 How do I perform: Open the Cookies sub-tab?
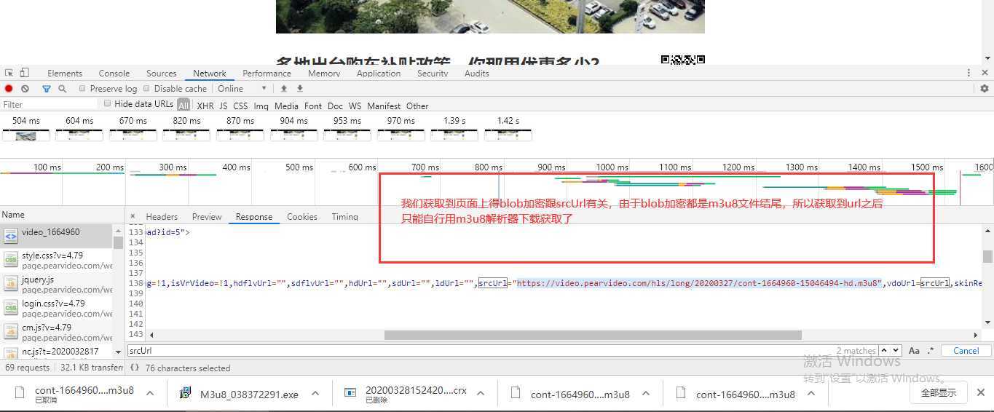click(302, 217)
